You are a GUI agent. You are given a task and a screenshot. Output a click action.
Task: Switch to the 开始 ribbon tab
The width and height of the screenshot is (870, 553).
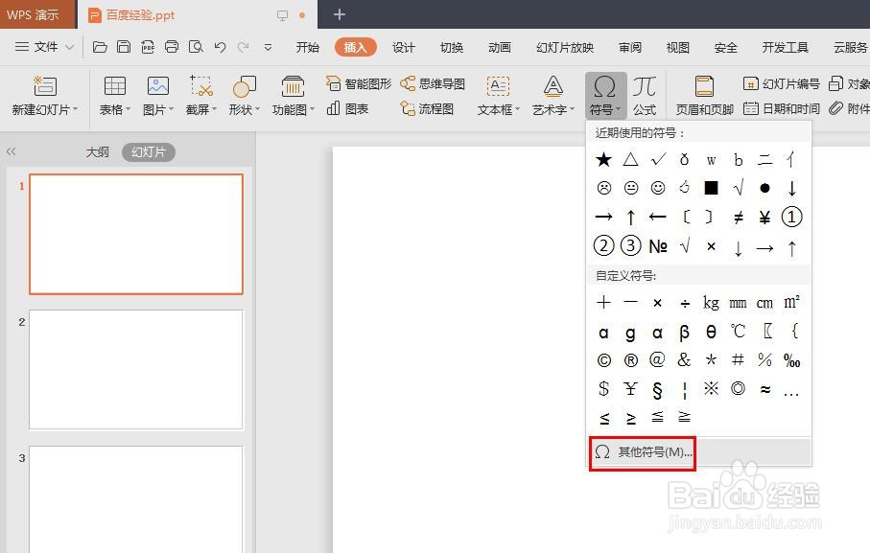tap(307, 47)
